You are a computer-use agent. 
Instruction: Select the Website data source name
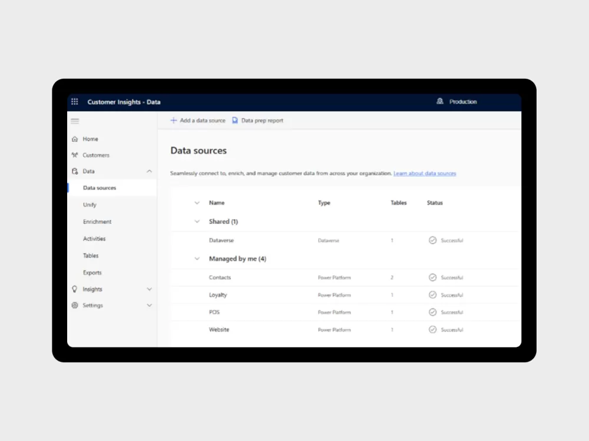pos(219,330)
